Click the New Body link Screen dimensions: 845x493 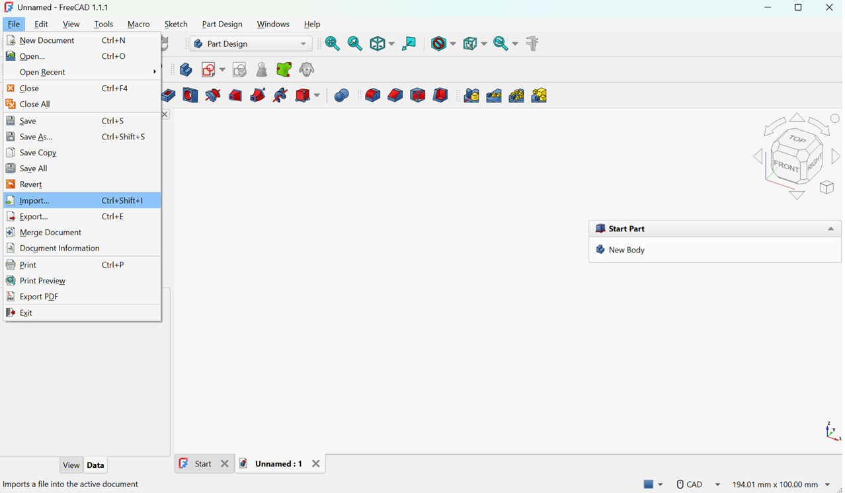[626, 250]
